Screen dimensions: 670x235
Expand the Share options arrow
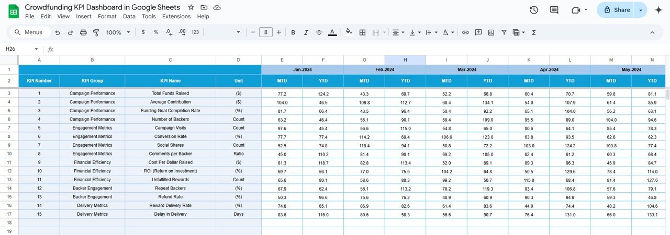coord(641,10)
